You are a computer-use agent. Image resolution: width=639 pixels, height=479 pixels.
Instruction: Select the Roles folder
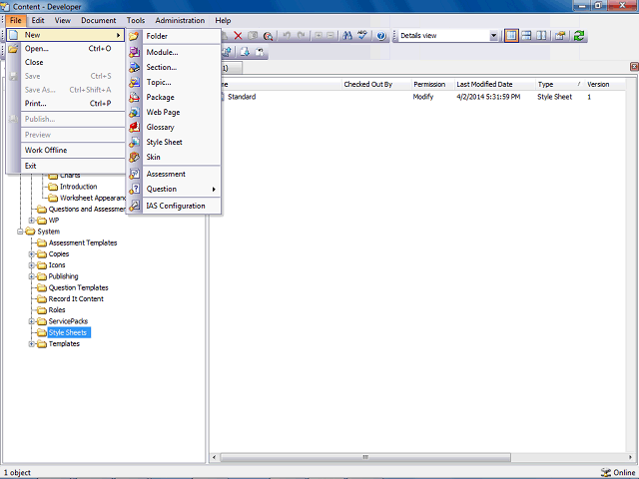tap(57, 310)
